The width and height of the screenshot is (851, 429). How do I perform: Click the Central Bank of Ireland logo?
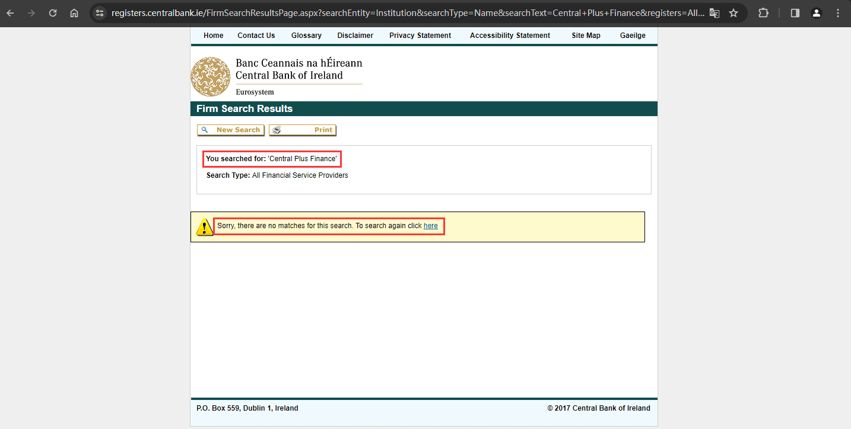coord(211,77)
